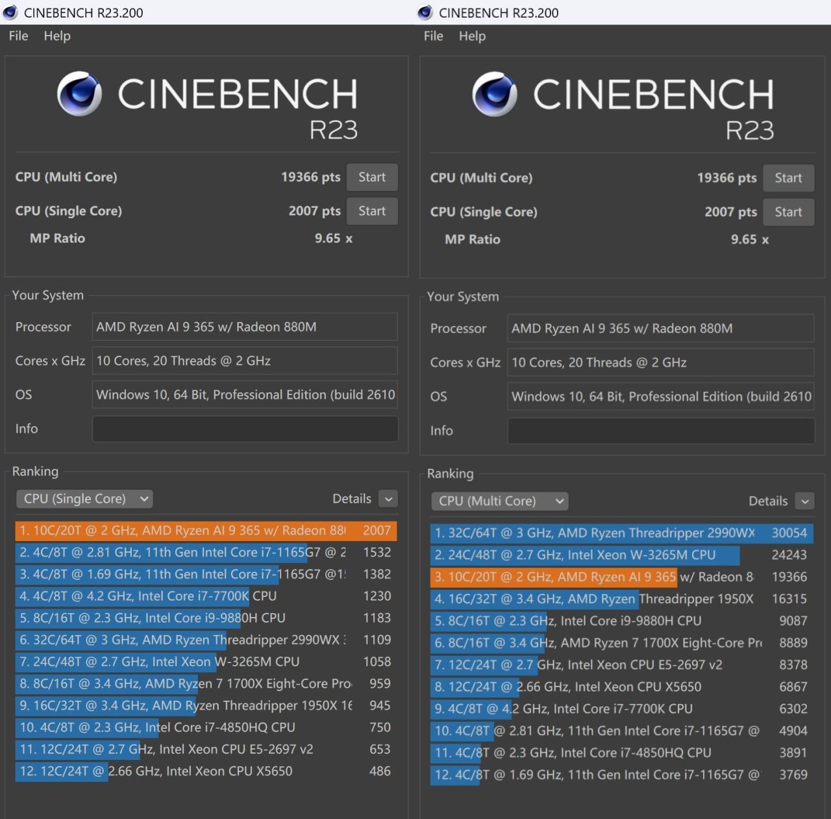The width and height of the screenshot is (831, 819).
Task: Select the i7-1165G7 2.81 GHz row scoring 4904
Action: [621, 731]
